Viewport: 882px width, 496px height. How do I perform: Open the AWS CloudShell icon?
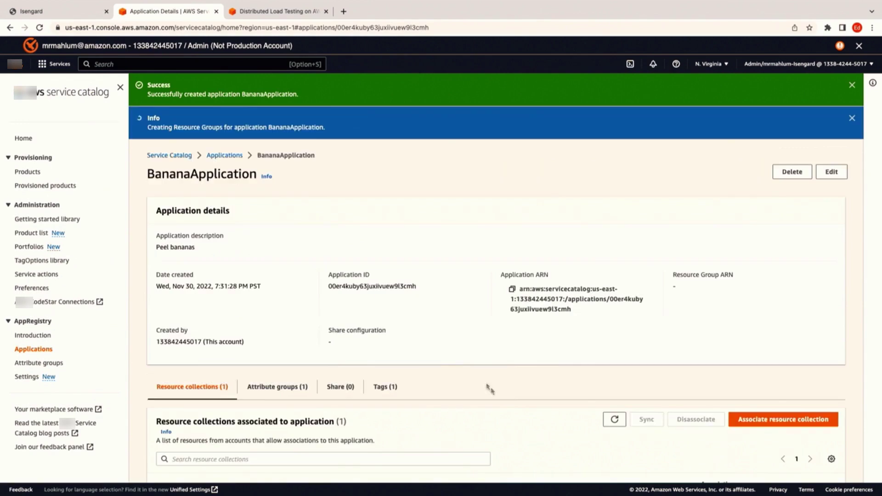point(630,64)
